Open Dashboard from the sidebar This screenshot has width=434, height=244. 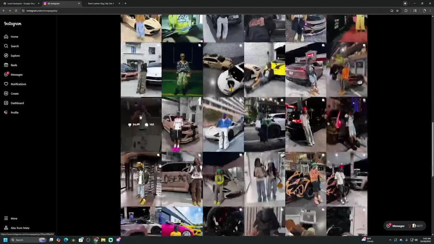click(x=14, y=103)
